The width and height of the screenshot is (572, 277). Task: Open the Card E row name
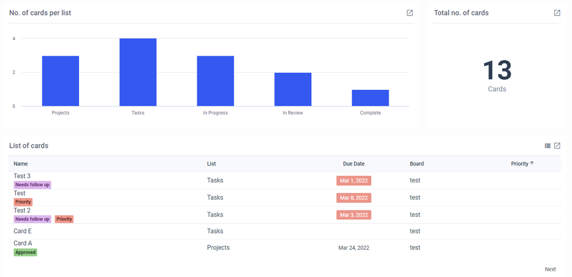pos(22,231)
